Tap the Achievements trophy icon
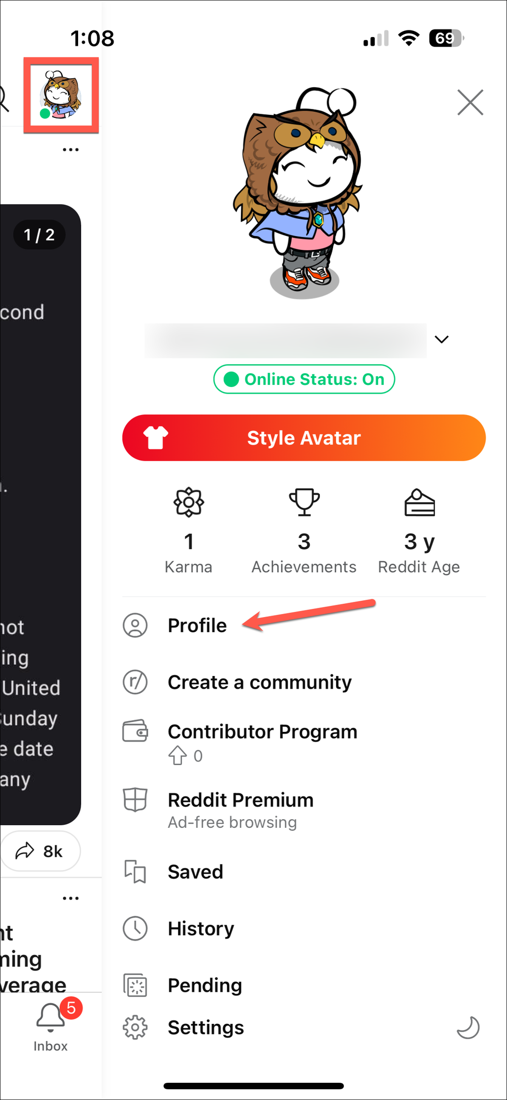The height and width of the screenshot is (1100, 507). tap(304, 503)
